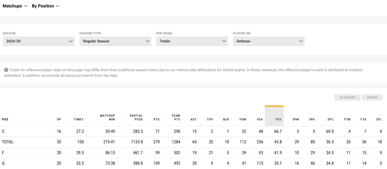The height and width of the screenshot is (169, 387).
Task: Click the Glossary button
Action: [x=347, y=97]
